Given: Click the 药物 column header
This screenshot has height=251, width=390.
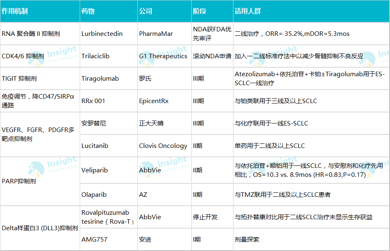Looking at the screenshot, I should click(109, 11).
